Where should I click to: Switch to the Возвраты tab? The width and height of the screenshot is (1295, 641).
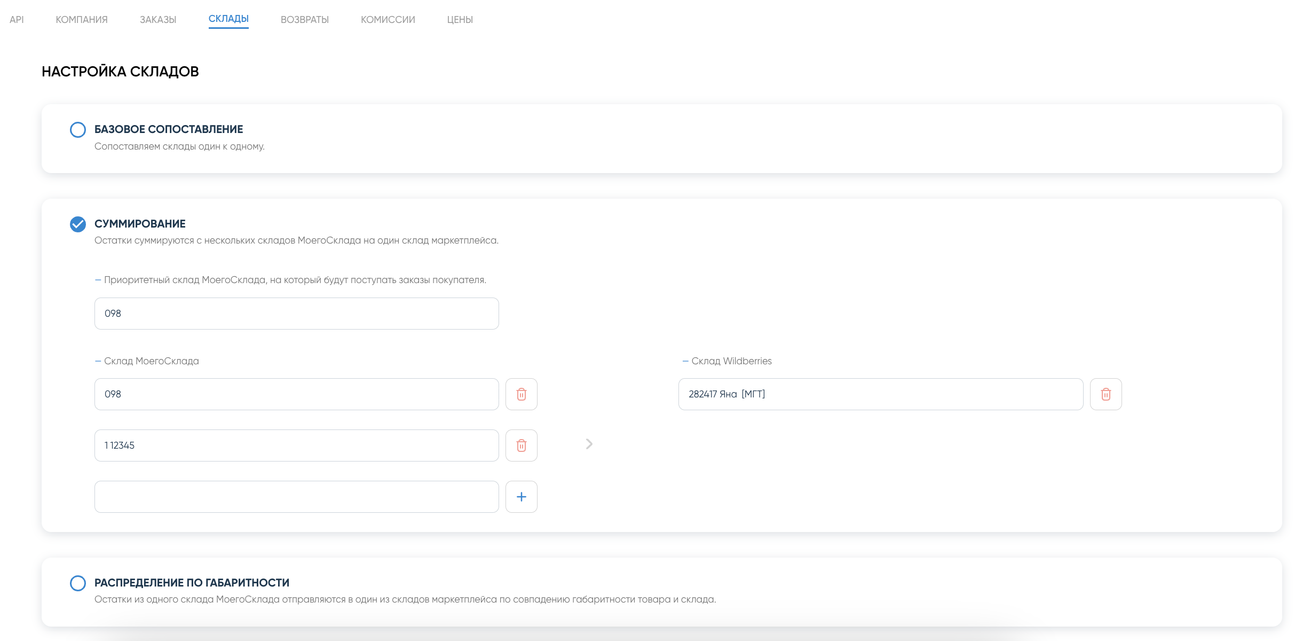tap(304, 20)
